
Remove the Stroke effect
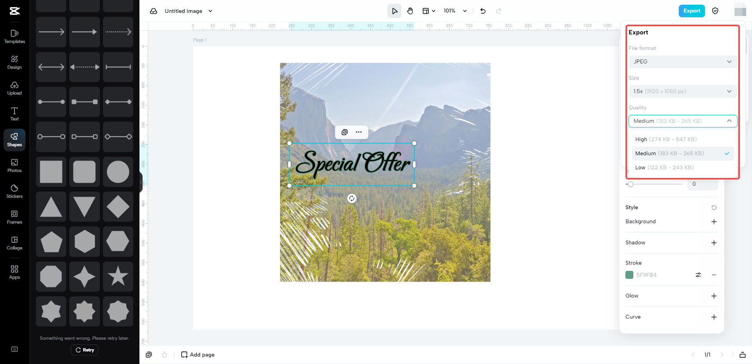[x=714, y=275]
